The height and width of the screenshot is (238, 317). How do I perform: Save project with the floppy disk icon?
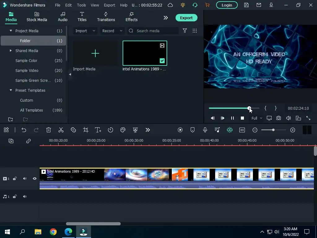pyautogui.click(x=246, y=5)
